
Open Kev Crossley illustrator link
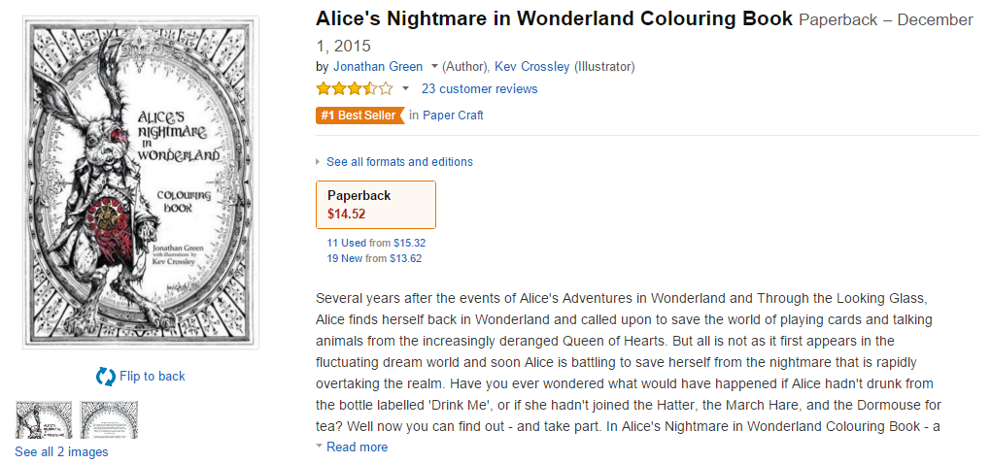(531, 67)
